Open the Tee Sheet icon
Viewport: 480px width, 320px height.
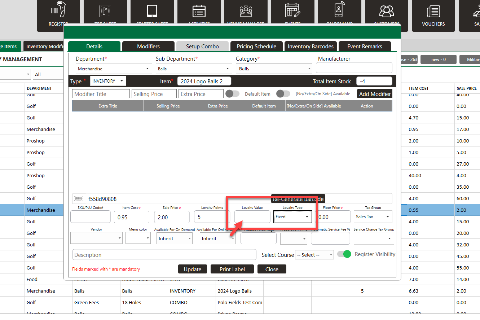click(x=105, y=12)
